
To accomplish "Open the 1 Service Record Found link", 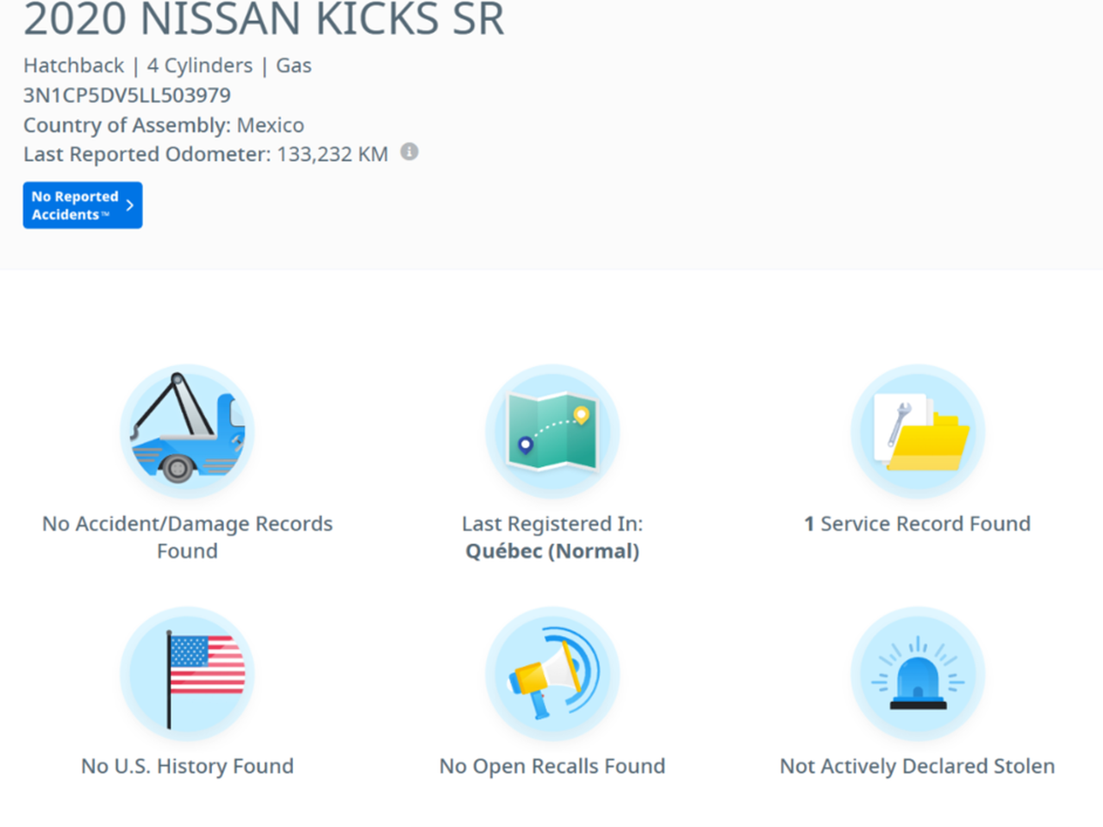I will pos(918,524).
